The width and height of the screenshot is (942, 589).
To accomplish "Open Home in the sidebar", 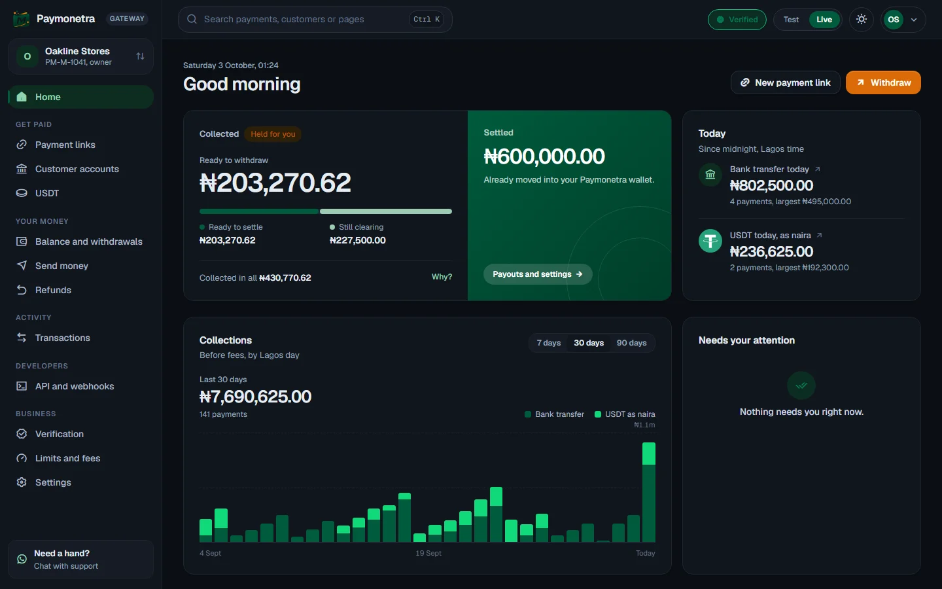I will pyautogui.click(x=81, y=97).
